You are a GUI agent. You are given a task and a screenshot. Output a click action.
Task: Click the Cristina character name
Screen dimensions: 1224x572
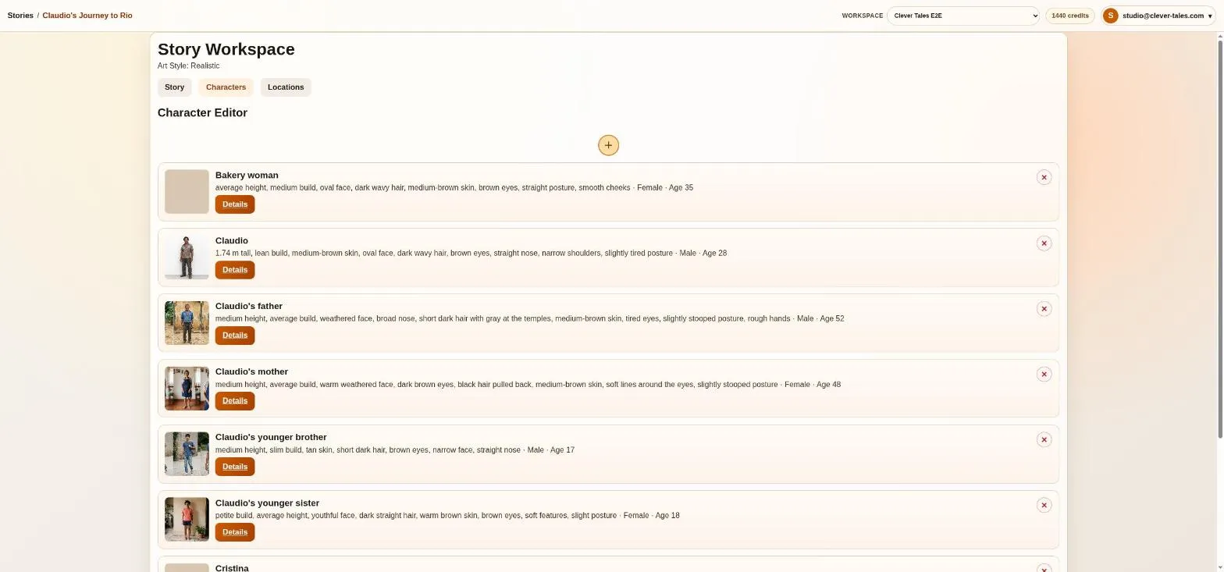[x=232, y=568]
